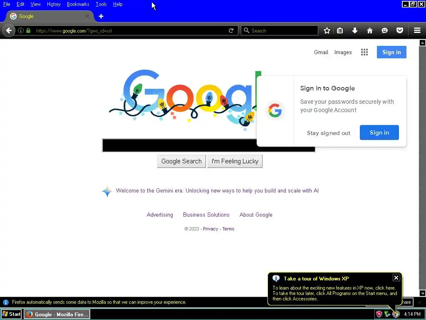Open the Privacy link
Image resolution: width=426 pixels, height=320 pixels.
pyautogui.click(x=210, y=229)
